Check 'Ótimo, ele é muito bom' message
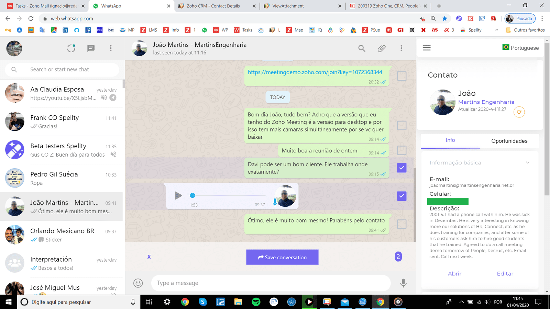Image resolution: width=550 pixels, height=309 pixels. pos(401,224)
